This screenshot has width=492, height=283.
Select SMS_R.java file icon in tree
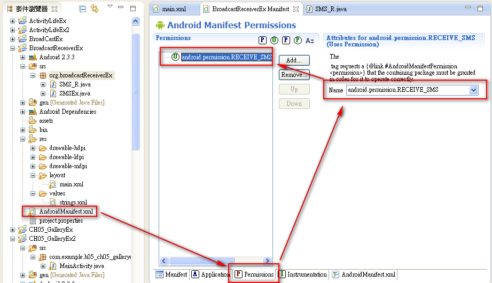tap(53, 84)
